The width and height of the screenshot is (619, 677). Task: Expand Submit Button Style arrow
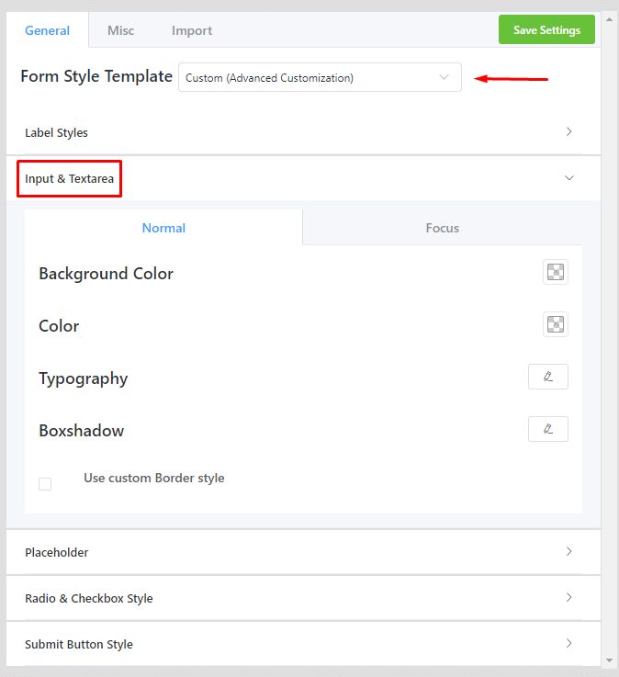click(568, 644)
